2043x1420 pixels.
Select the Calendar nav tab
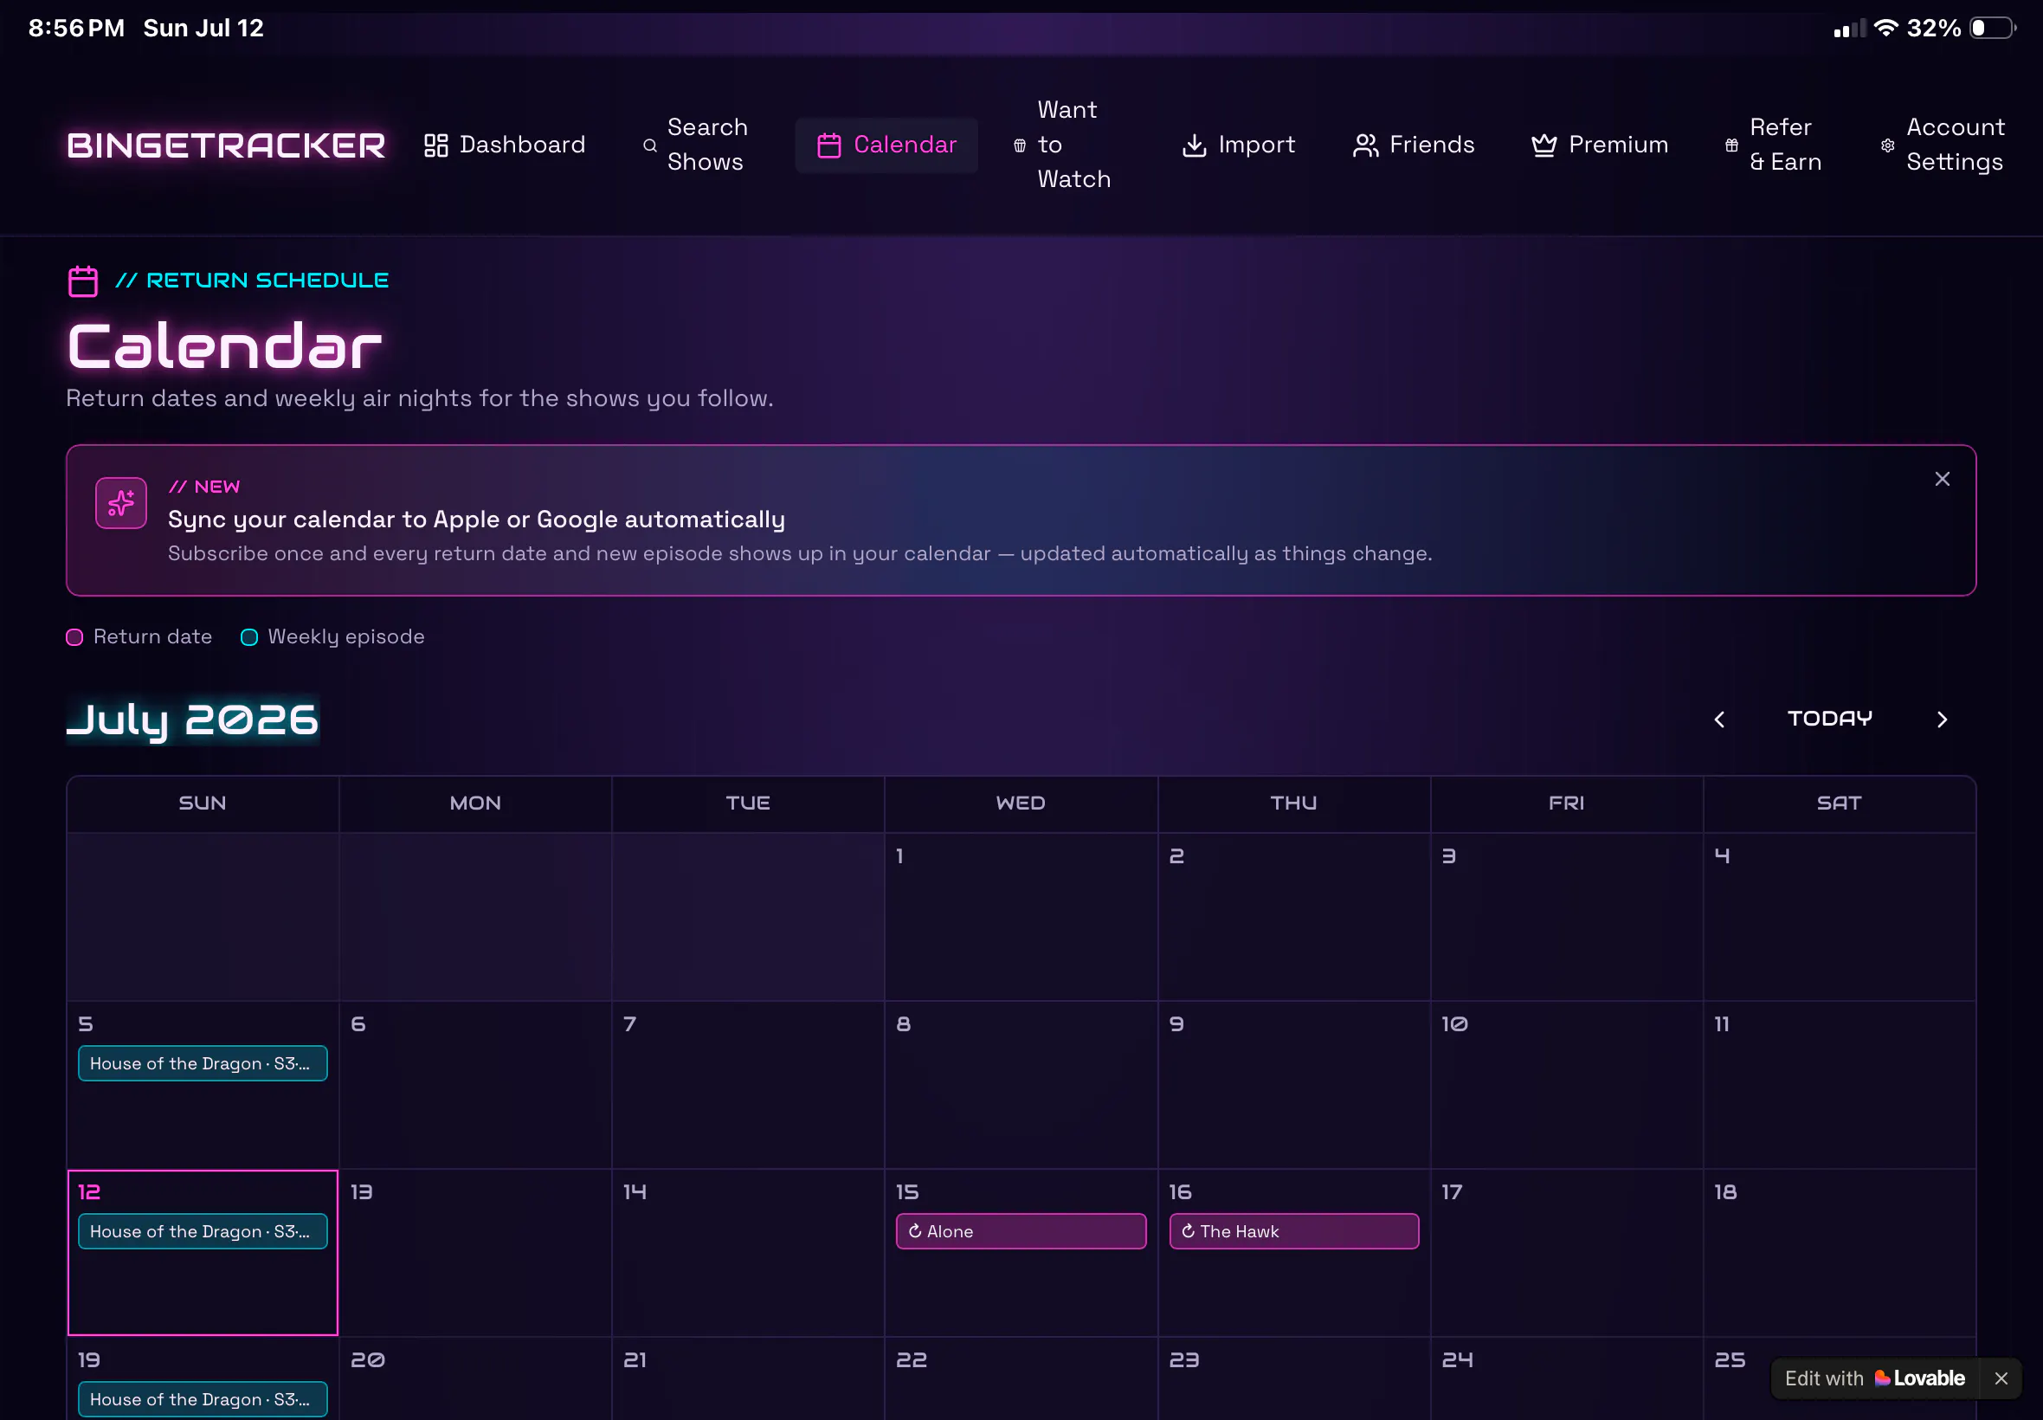point(886,145)
